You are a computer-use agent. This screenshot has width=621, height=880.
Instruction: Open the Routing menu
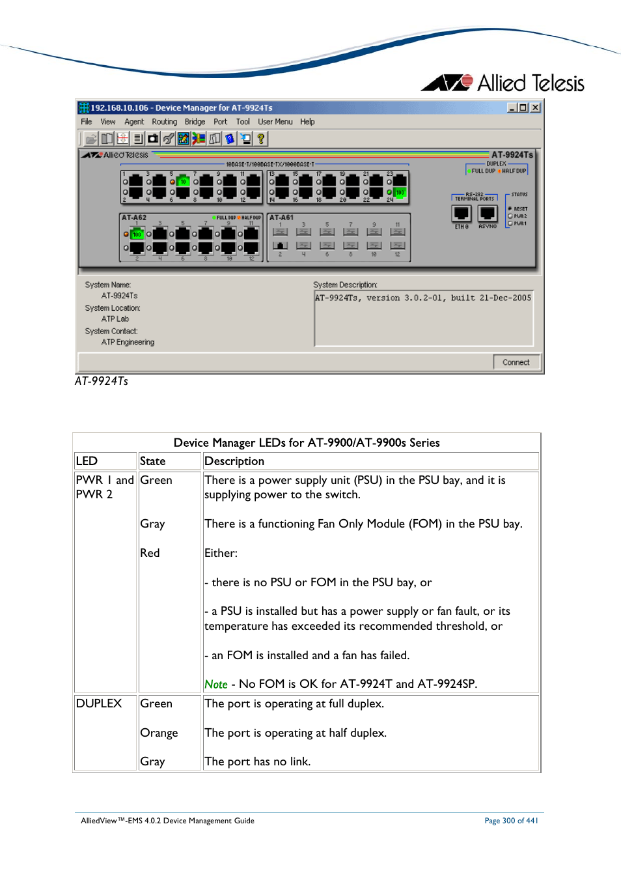(165, 122)
